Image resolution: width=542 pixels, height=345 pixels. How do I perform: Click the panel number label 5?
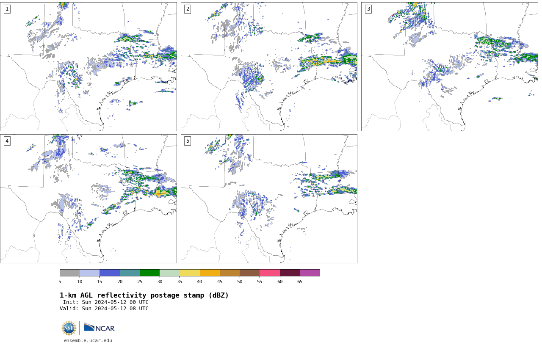coord(188,141)
